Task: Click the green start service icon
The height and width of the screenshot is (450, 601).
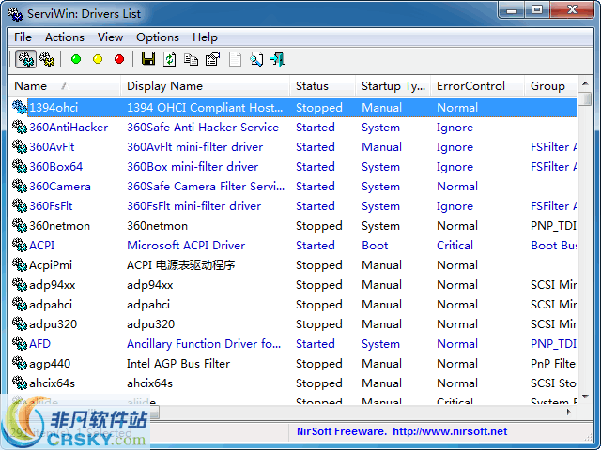Action: 76,59
